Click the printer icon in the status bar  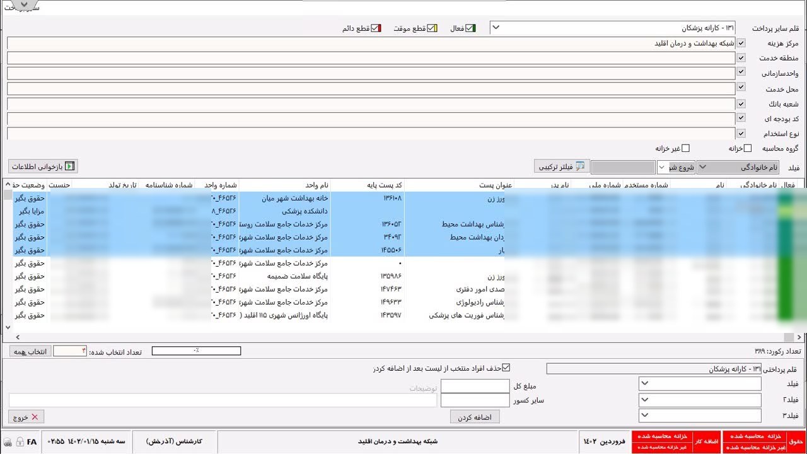8,442
